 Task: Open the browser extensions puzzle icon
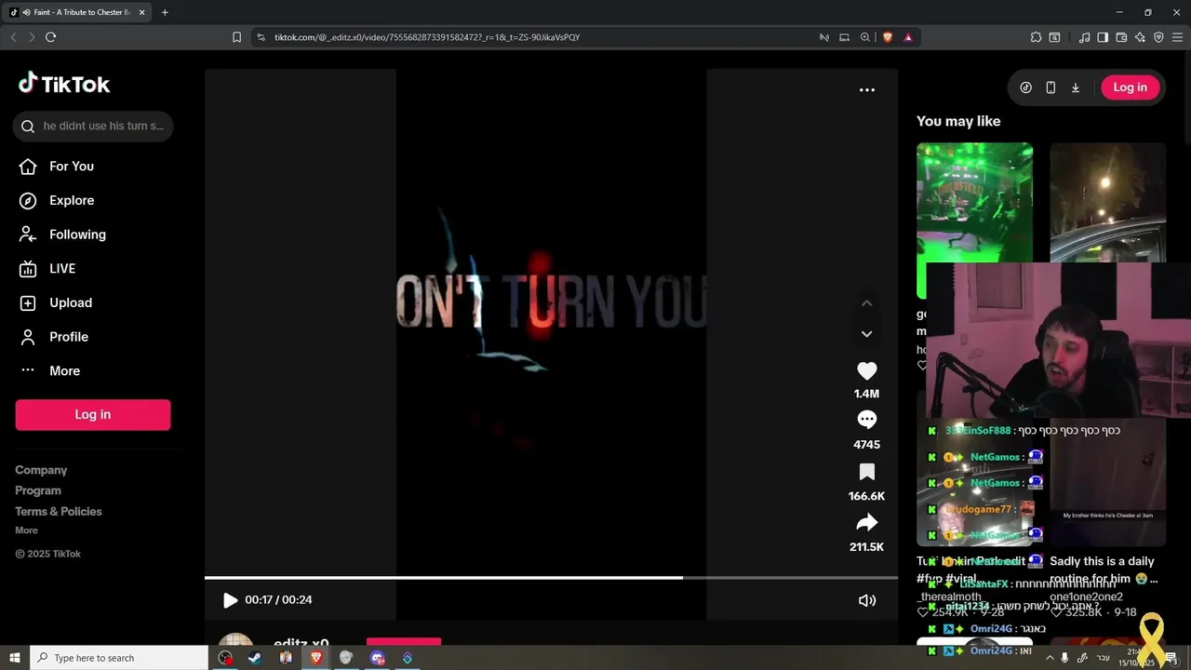coord(1036,37)
